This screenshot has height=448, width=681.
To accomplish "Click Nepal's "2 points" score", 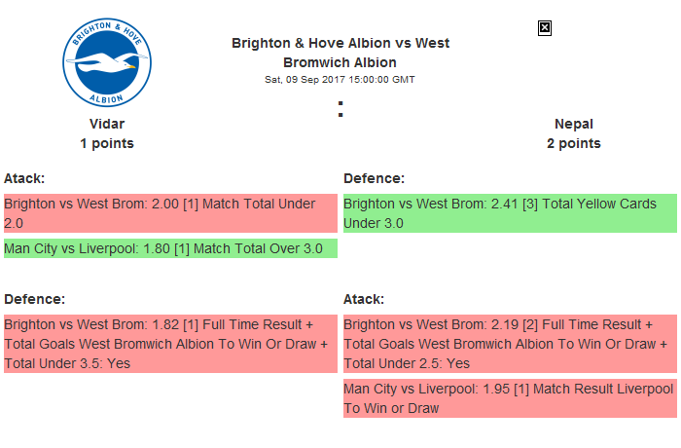I will pos(574,143).
